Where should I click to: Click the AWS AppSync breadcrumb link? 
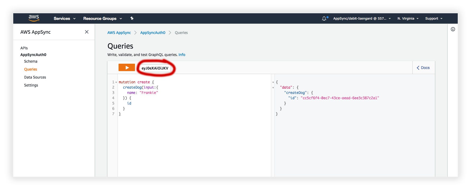(119, 33)
